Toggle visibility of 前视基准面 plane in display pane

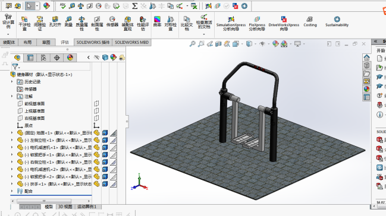pyautogui.click(x=96, y=103)
